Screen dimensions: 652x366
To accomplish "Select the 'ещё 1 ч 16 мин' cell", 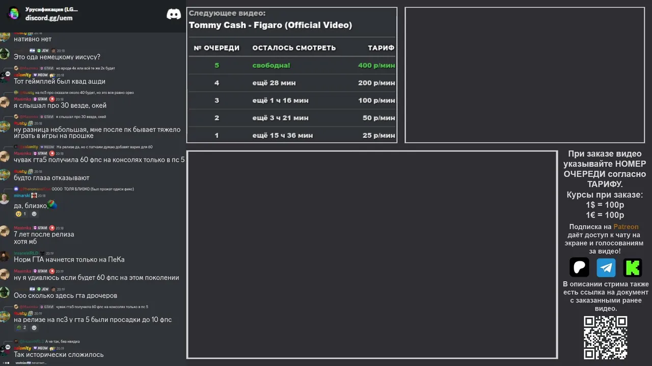I will coord(280,101).
